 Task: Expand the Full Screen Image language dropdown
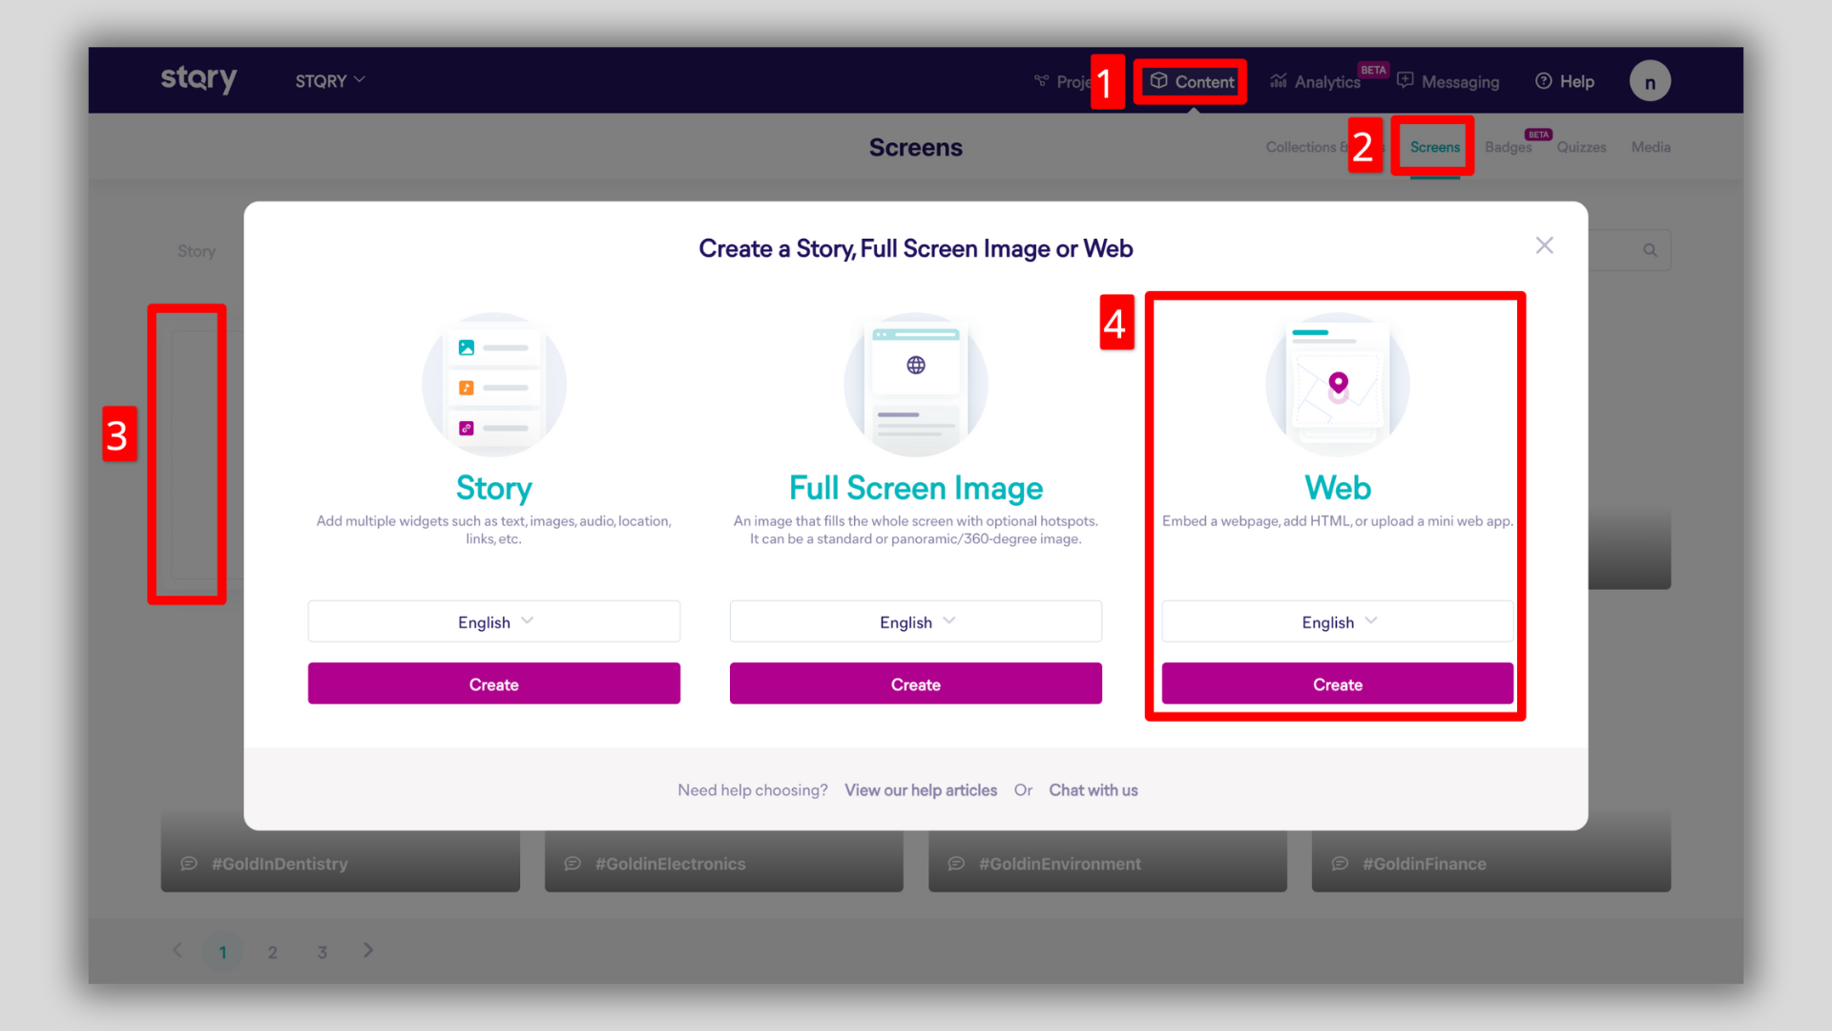pyautogui.click(x=916, y=621)
